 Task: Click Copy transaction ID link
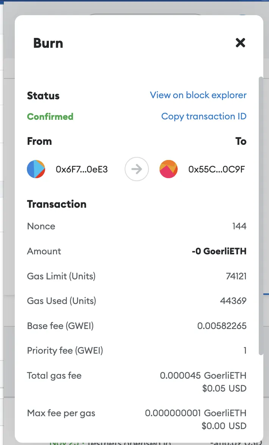[204, 116]
